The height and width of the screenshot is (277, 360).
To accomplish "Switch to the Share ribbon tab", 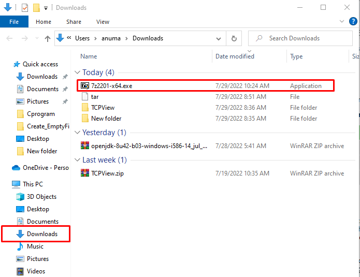I will tap(74, 22).
